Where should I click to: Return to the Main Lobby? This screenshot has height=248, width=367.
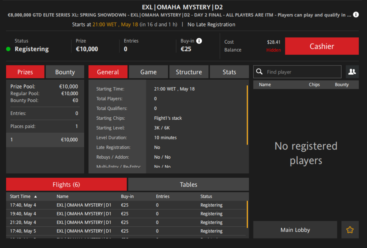point(295,230)
